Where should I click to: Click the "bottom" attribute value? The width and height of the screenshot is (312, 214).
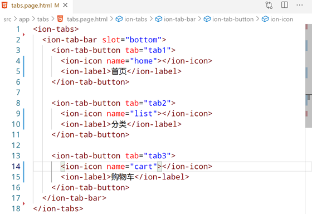click(x=144, y=40)
